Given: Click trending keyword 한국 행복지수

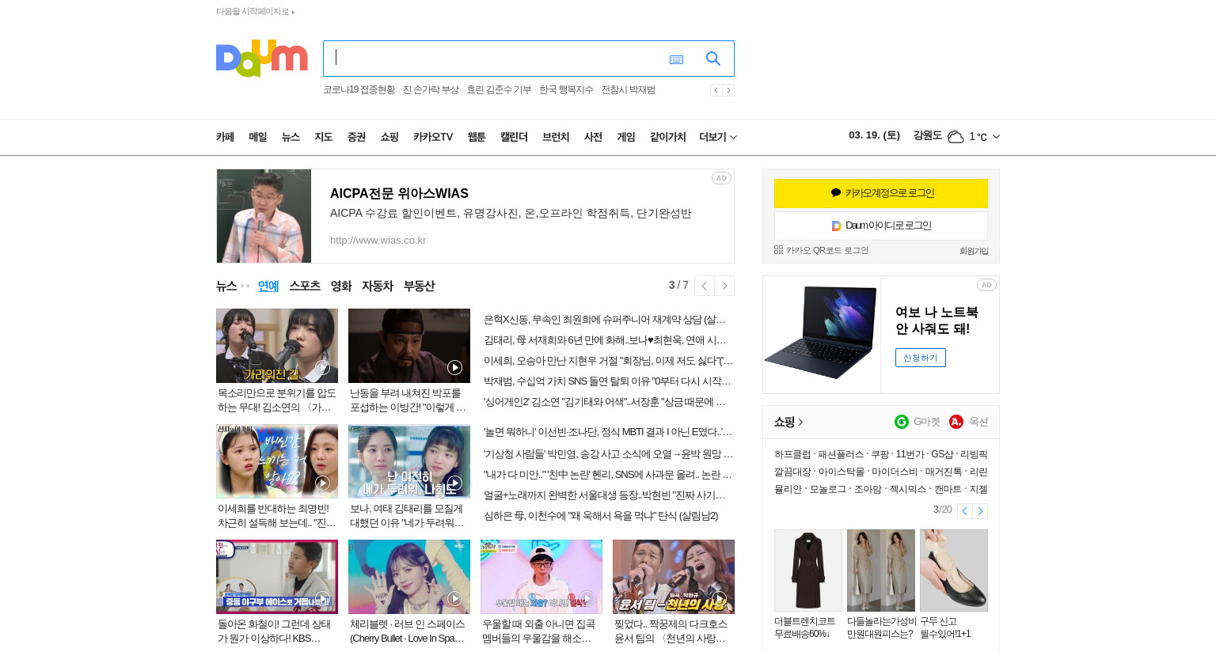Looking at the screenshot, I should pyautogui.click(x=566, y=90).
